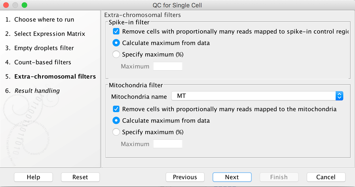Go to Select Expression Matrix step

click(49, 34)
